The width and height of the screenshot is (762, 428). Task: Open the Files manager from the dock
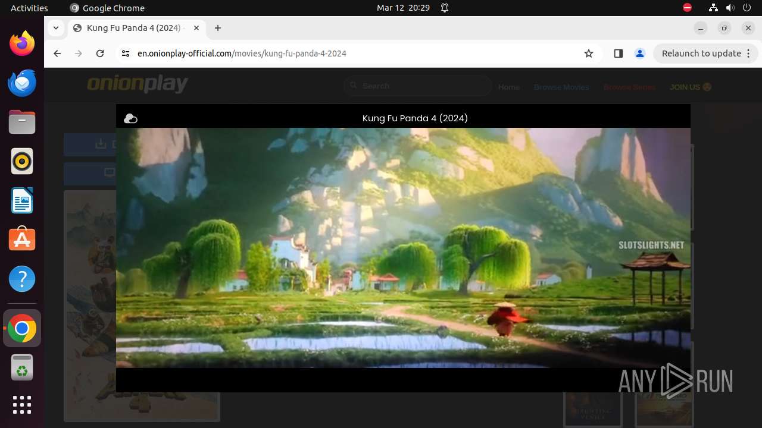(x=22, y=122)
